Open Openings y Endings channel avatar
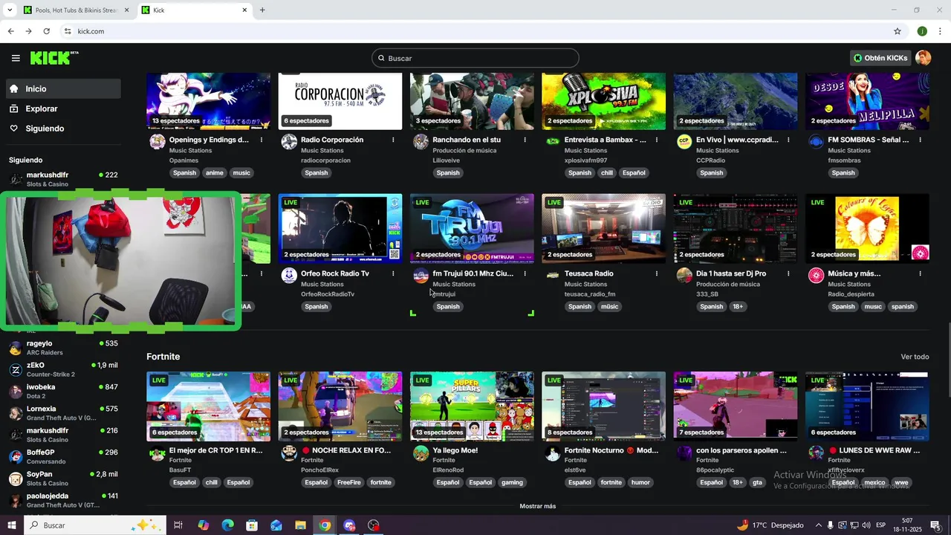The height and width of the screenshot is (535, 951). tap(158, 142)
